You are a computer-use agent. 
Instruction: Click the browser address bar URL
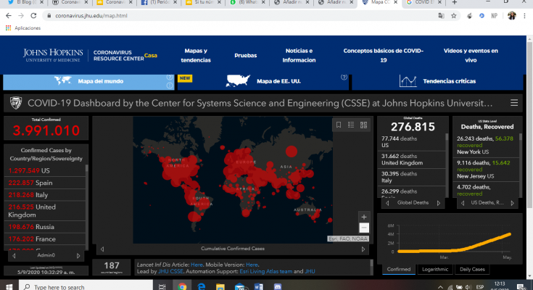coord(91,16)
